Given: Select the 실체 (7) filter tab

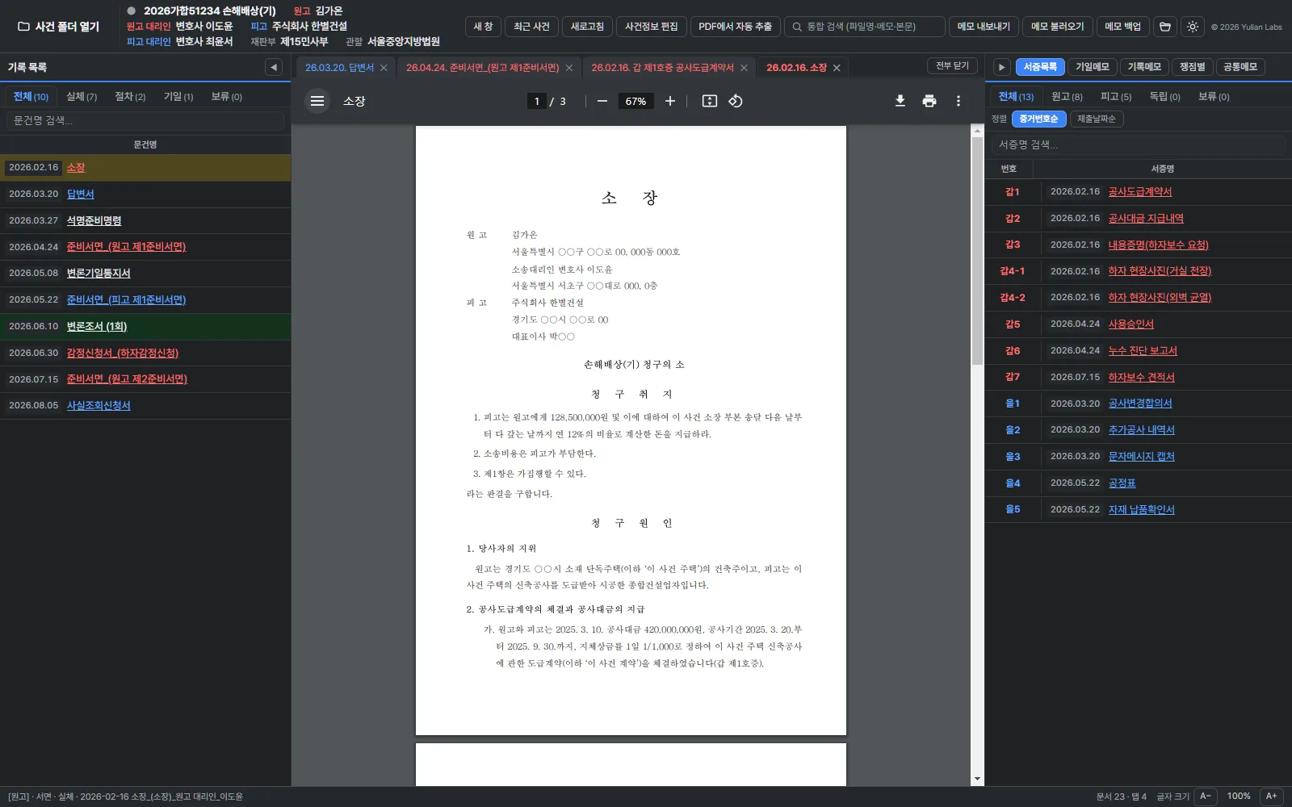Looking at the screenshot, I should click(82, 96).
